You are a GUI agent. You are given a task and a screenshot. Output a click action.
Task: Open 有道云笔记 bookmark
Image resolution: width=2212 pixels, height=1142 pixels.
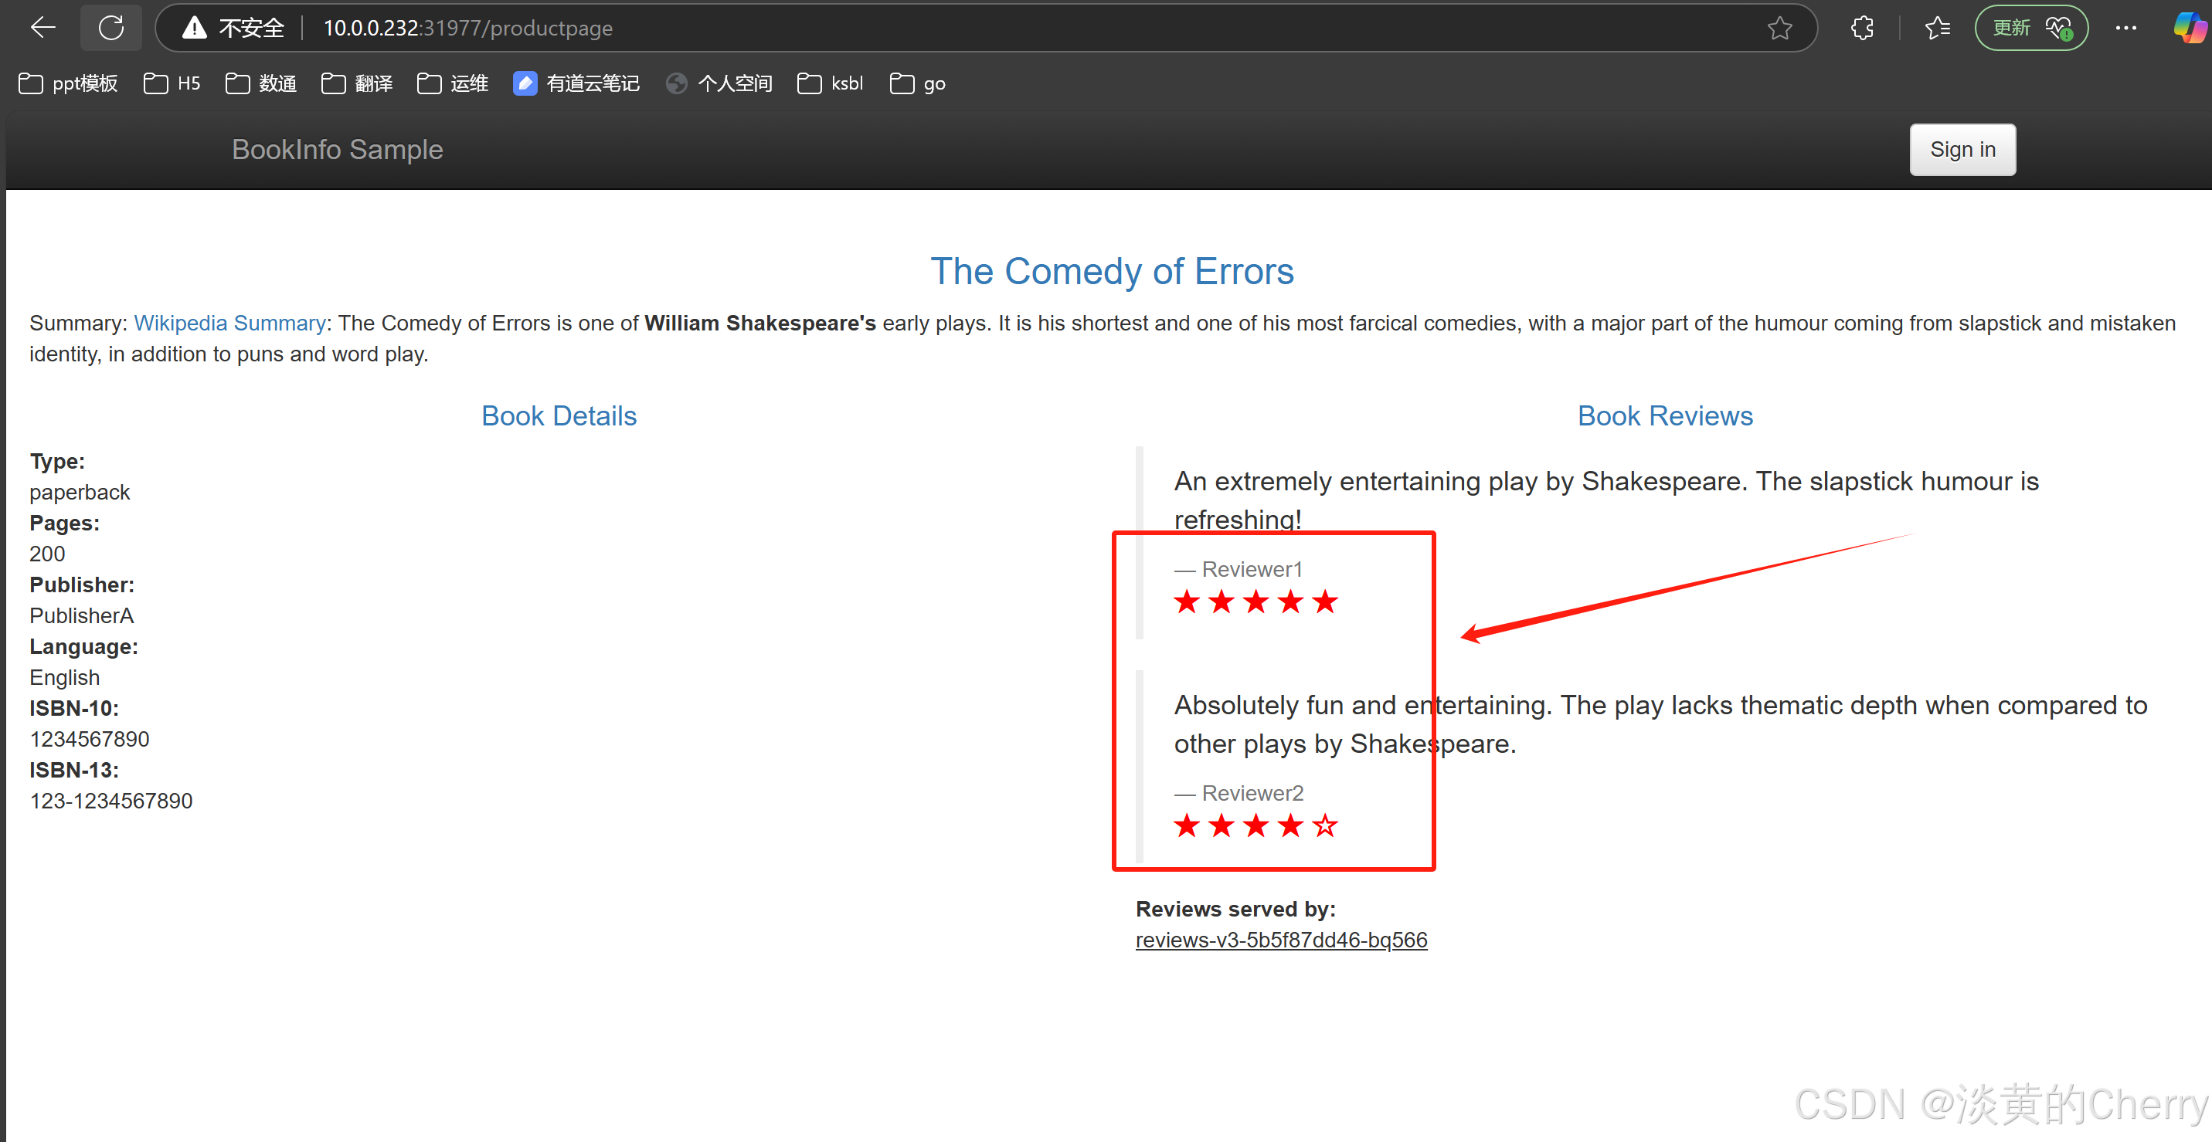(576, 83)
